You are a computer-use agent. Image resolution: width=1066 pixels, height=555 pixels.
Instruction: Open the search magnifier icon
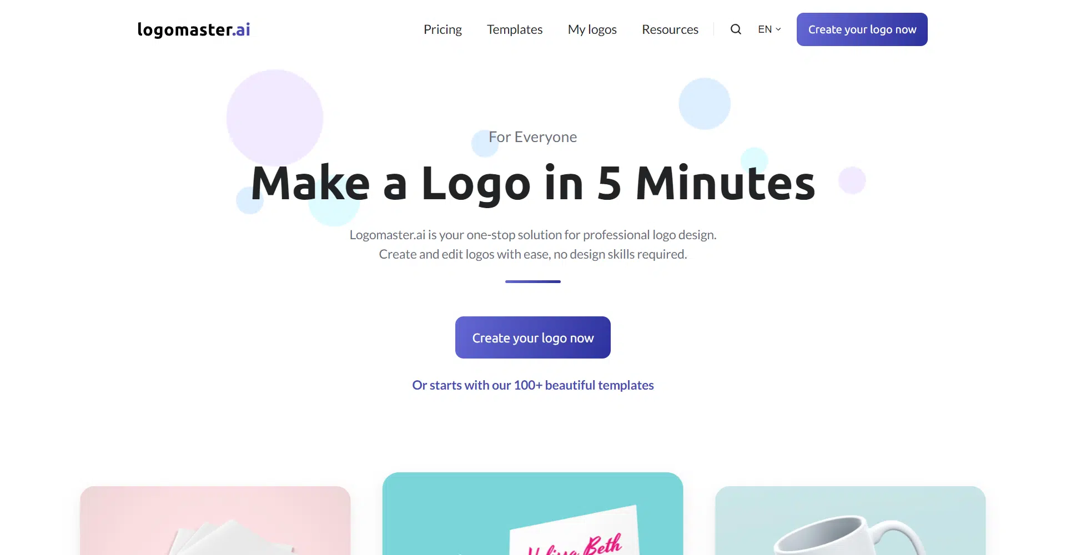(736, 29)
